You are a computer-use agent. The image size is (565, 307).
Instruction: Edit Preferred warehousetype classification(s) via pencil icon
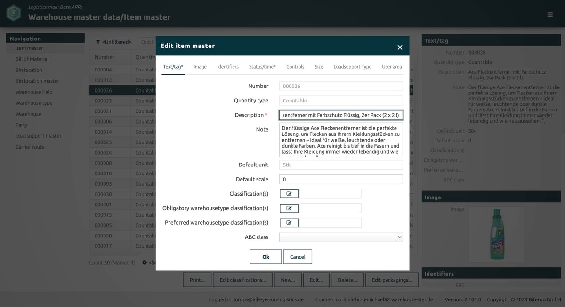(289, 223)
